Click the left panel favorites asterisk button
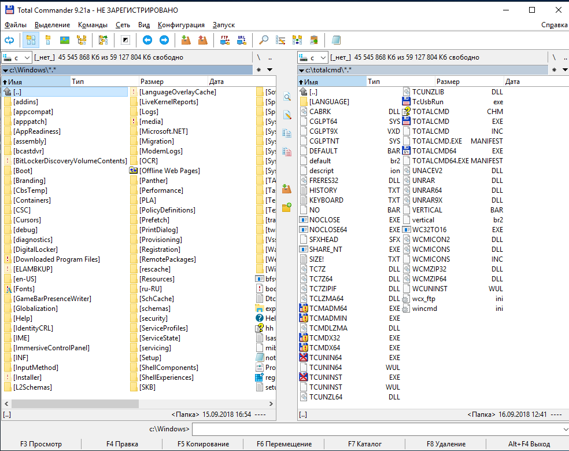The width and height of the screenshot is (569, 451). (x=258, y=70)
